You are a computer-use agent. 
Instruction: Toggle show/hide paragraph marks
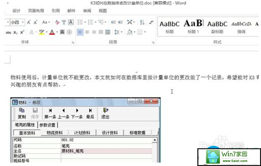pyautogui.click(x=151, y=22)
